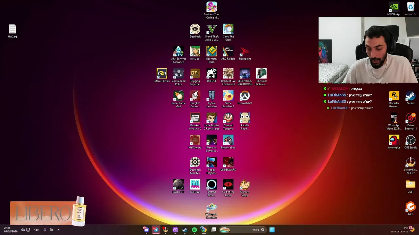419x235 pixels.
Task: Open the DREDGE game icon
Action: pyautogui.click(x=211, y=75)
